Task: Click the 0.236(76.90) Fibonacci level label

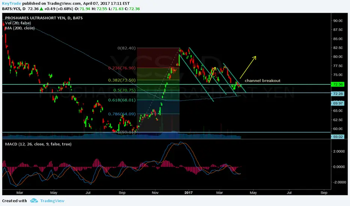Action: pyautogui.click(x=122, y=68)
